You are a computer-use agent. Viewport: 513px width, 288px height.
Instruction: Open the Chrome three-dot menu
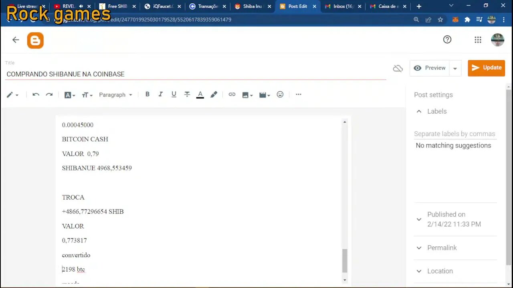click(504, 20)
